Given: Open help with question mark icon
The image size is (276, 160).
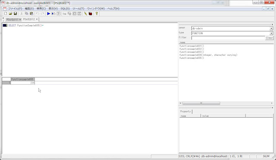Looking at the screenshot, I should coord(97,13).
